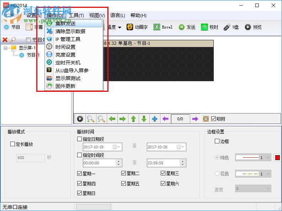282x211 pixels.
Task: Click the blue four-way move icon
Action: [155, 119]
